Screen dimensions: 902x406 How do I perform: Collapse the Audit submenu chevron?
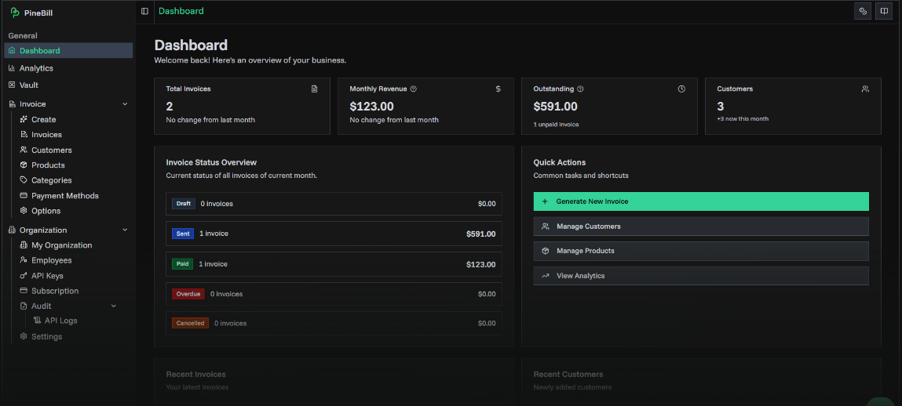coord(113,306)
